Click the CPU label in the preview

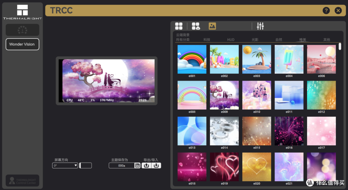pos(70,100)
